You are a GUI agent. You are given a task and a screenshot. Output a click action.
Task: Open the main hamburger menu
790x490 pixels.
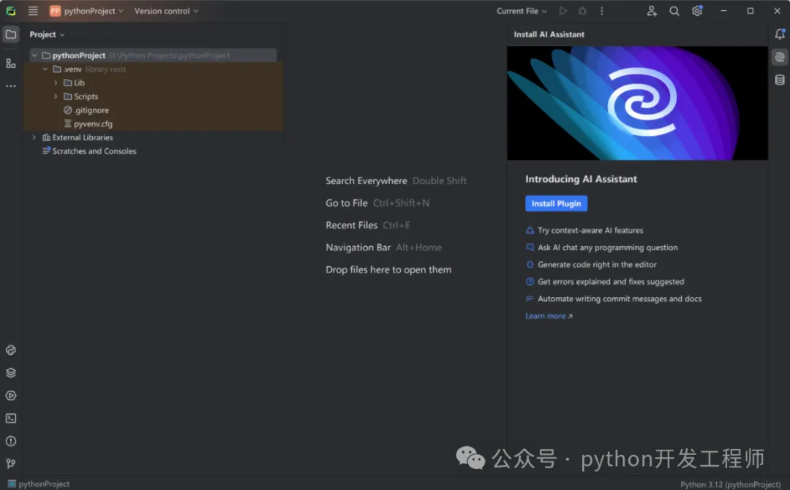point(33,10)
